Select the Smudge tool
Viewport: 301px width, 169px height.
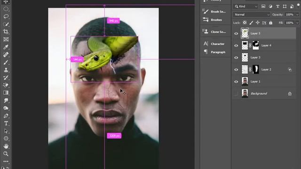point(6,100)
